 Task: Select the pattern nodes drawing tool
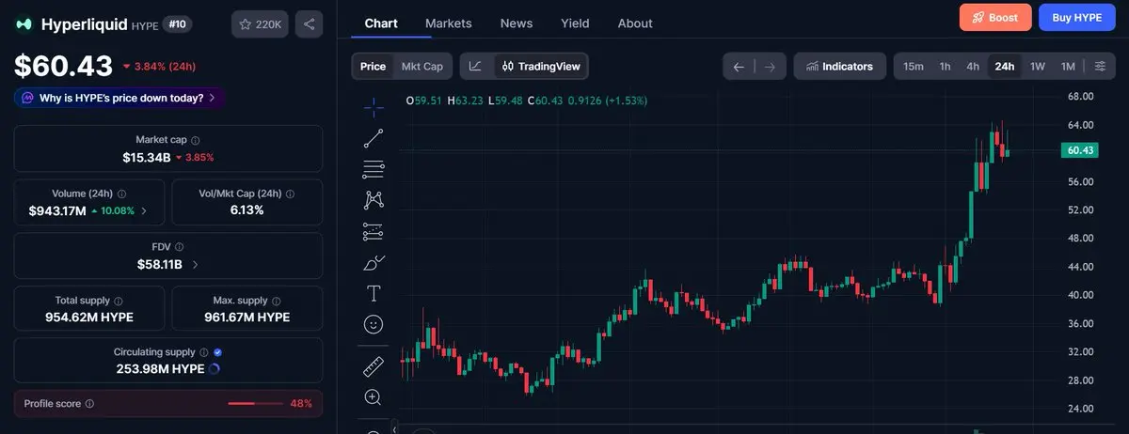(x=374, y=200)
